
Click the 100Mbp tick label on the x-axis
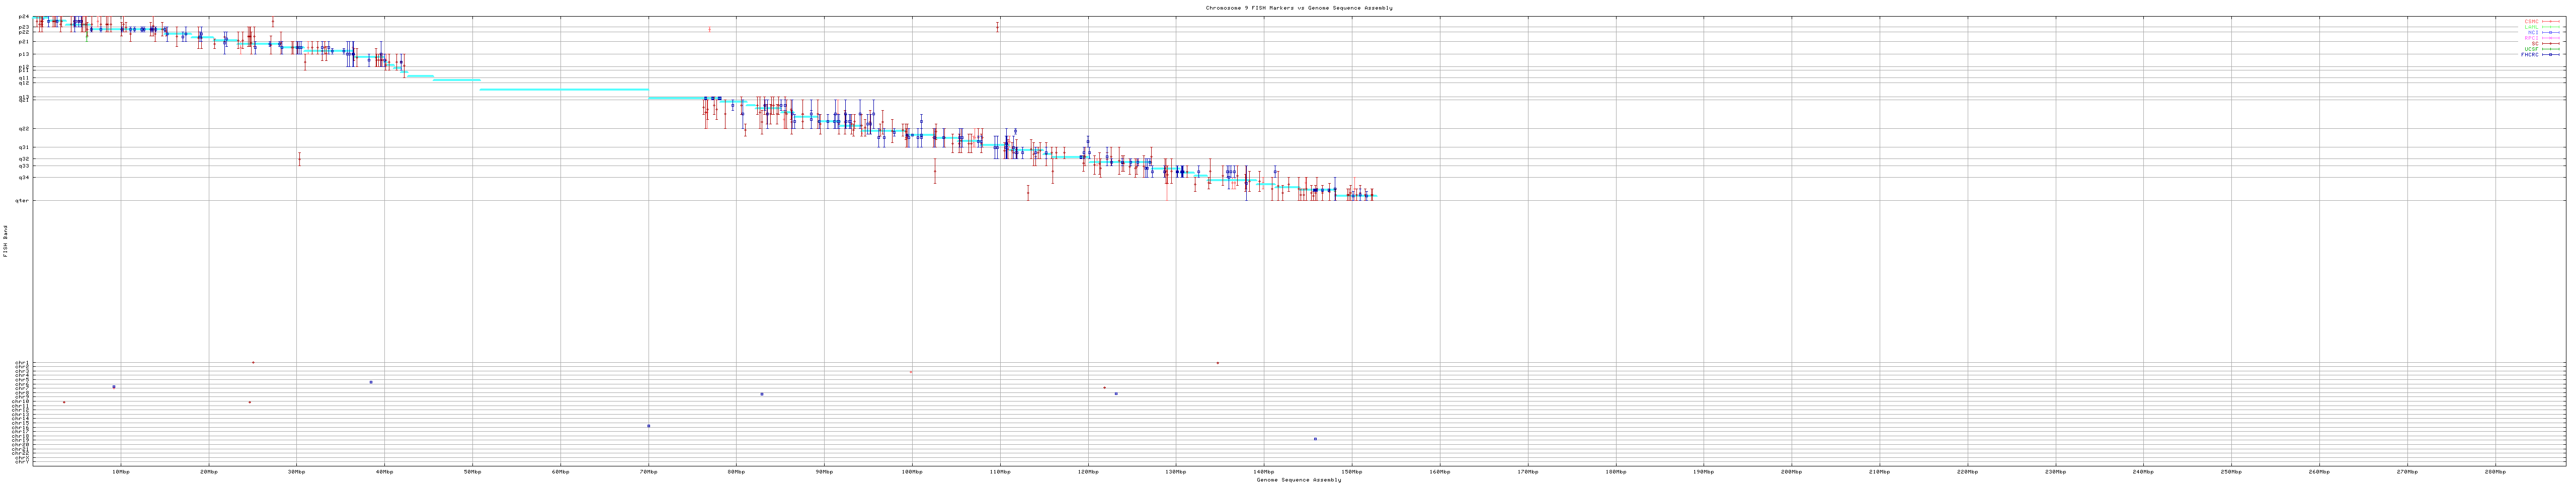(911, 472)
